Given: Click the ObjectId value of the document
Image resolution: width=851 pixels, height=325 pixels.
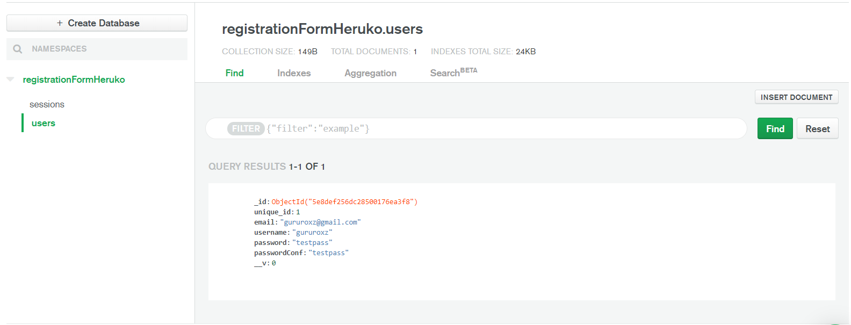Looking at the screenshot, I should point(344,202).
